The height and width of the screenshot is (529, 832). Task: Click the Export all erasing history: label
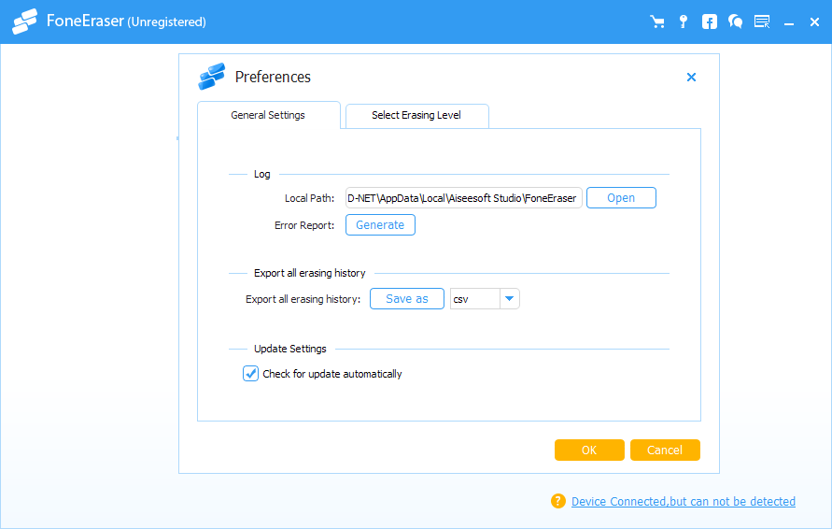point(303,299)
